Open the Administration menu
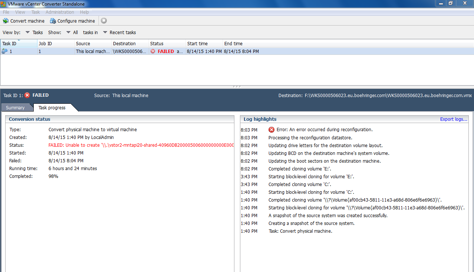The width and height of the screenshot is (474, 272). 60,12
